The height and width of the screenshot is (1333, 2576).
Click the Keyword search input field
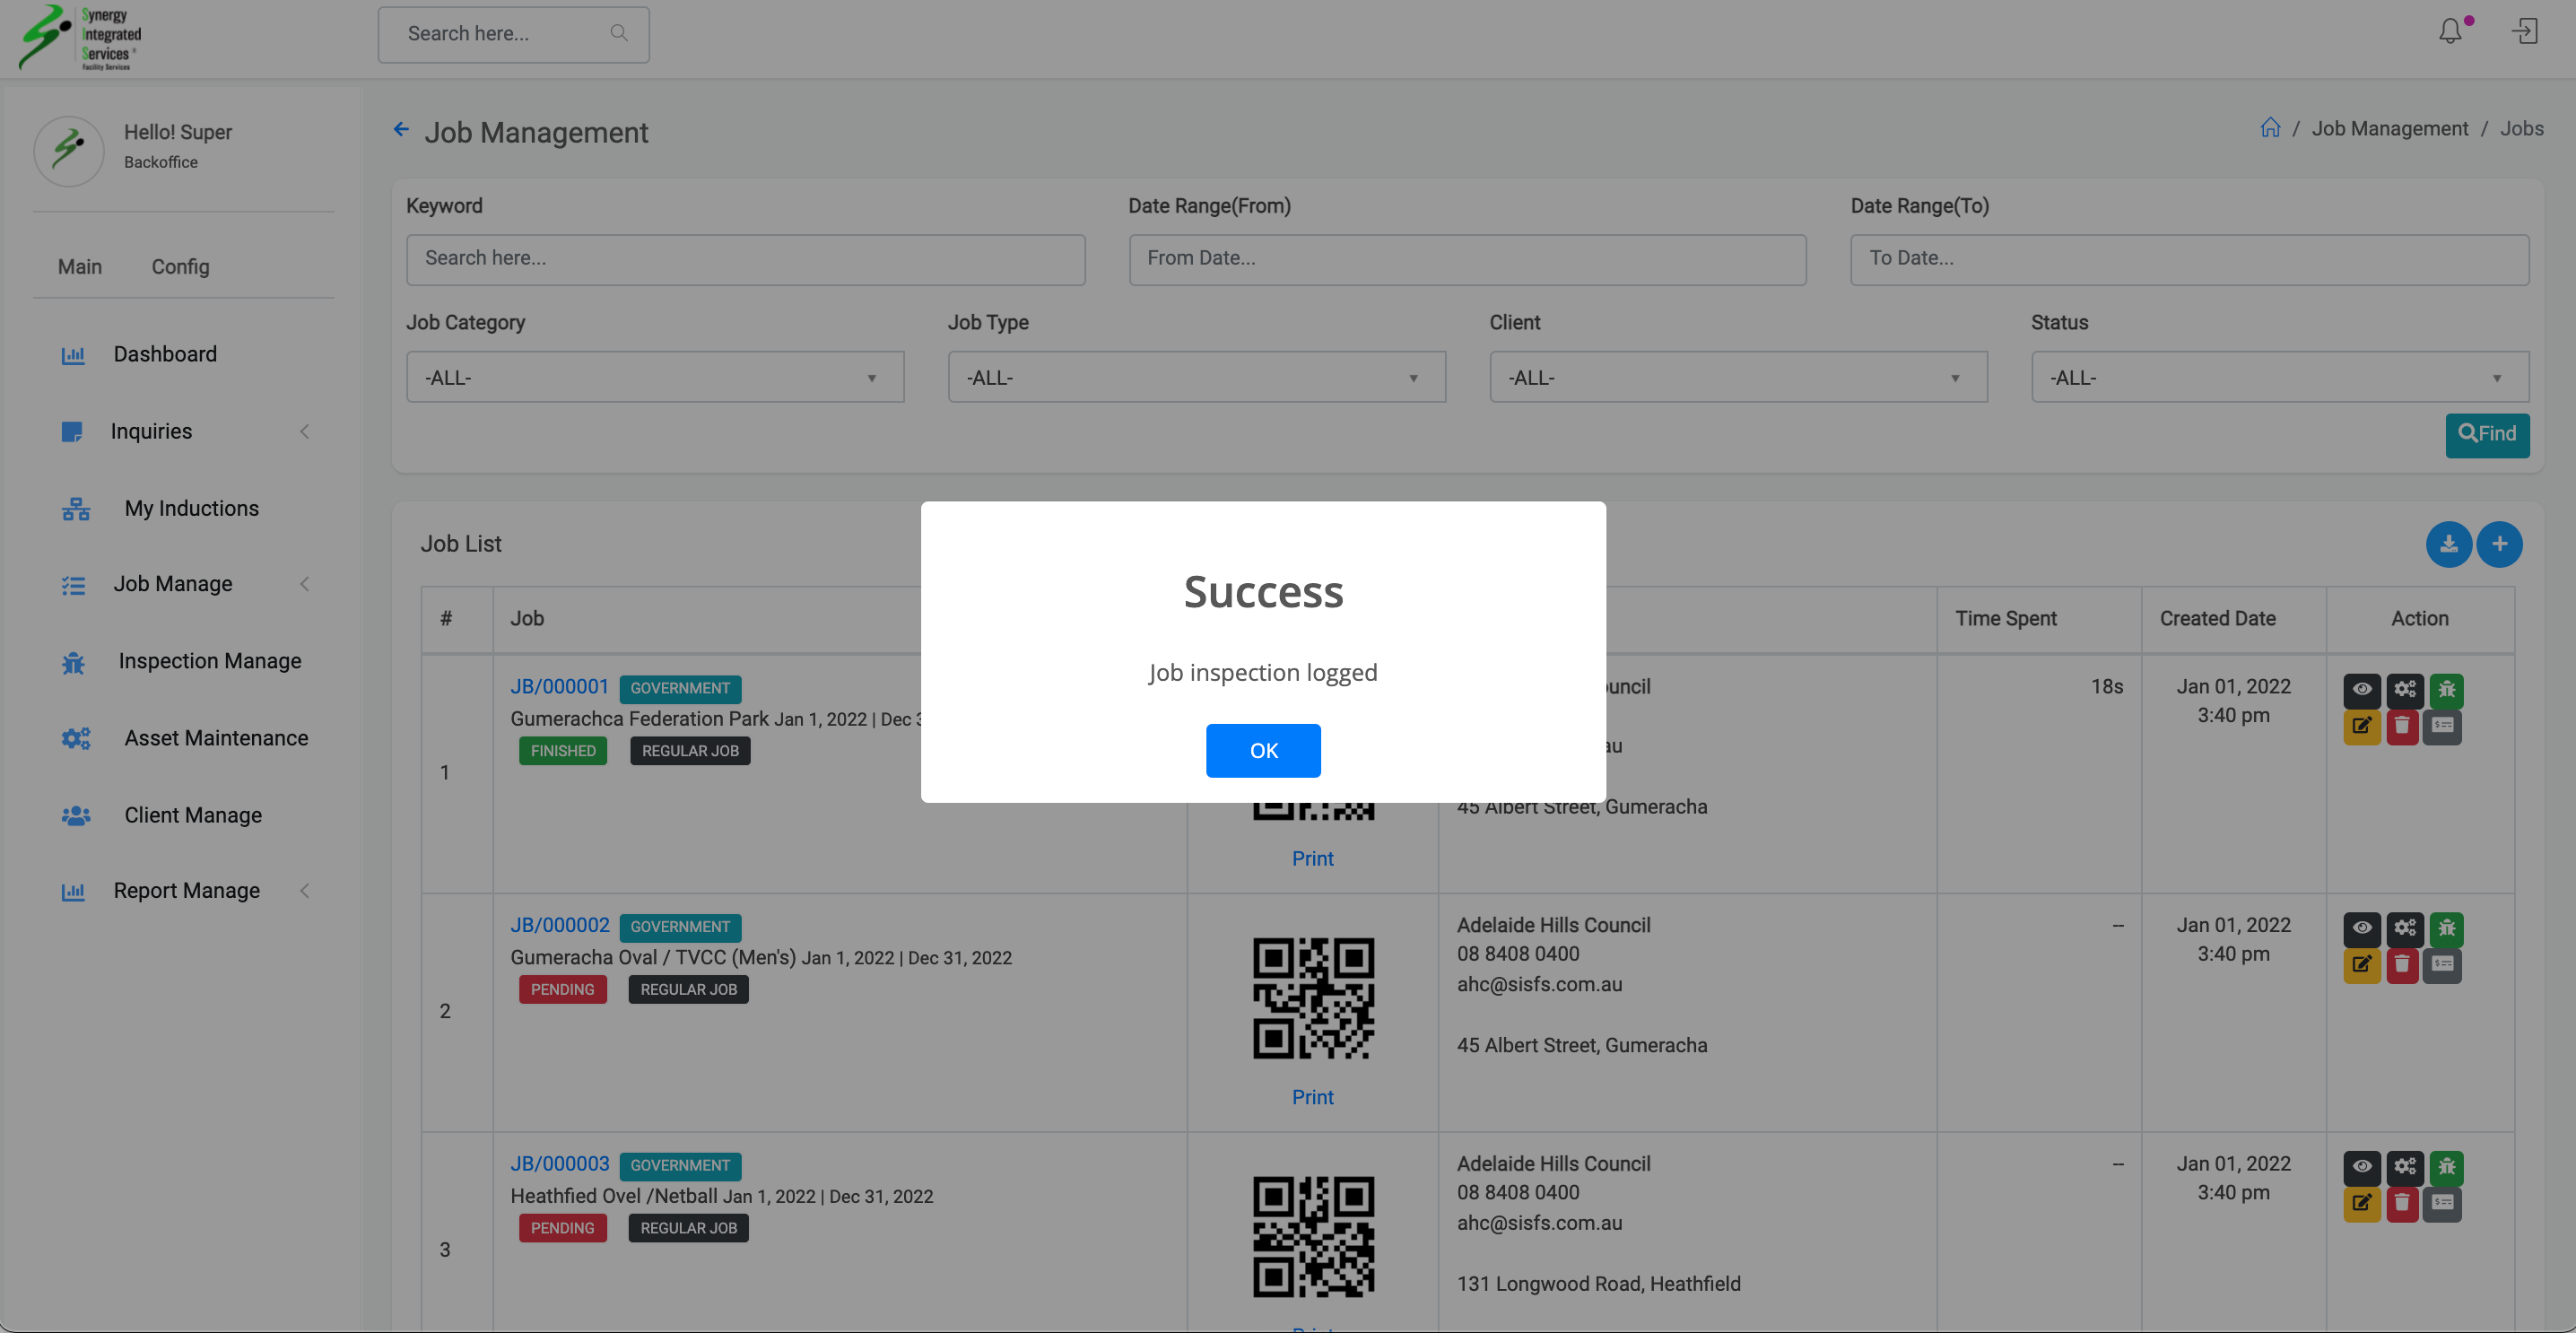click(x=745, y=259)
